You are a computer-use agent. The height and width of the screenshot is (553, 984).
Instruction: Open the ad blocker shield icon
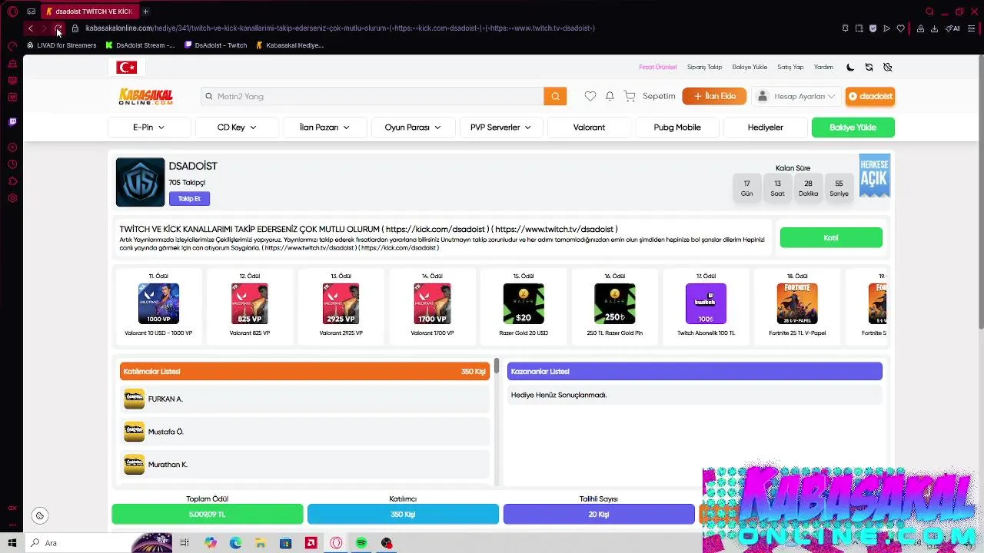coord(873,28)
